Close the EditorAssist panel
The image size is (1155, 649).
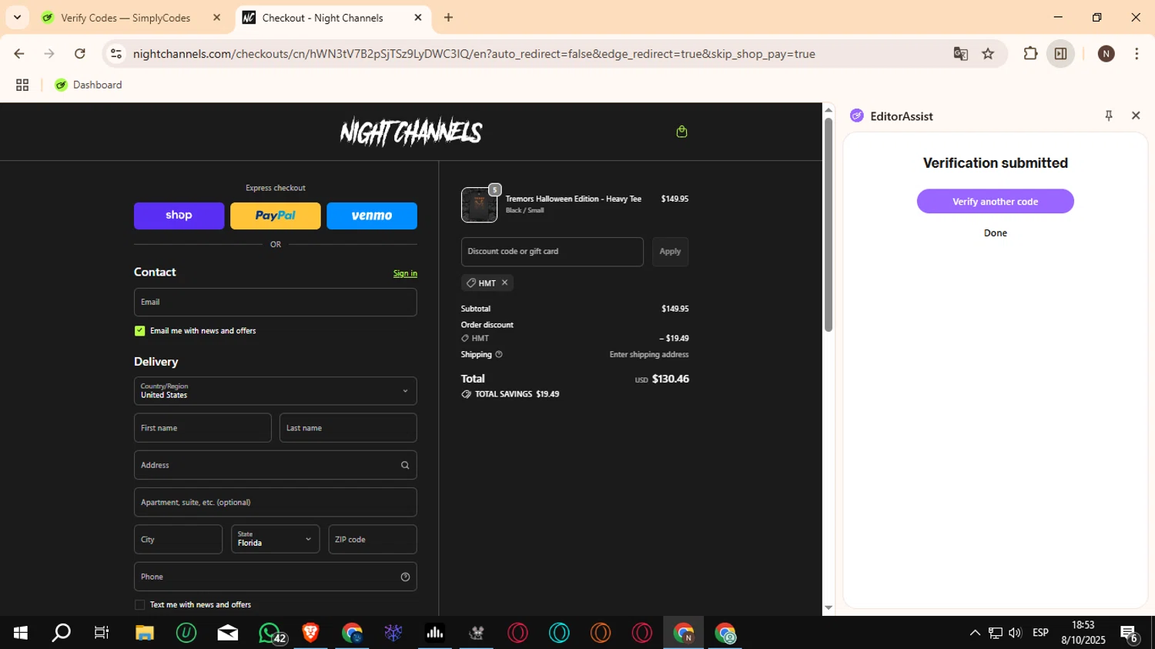[x=1136, y=115]
